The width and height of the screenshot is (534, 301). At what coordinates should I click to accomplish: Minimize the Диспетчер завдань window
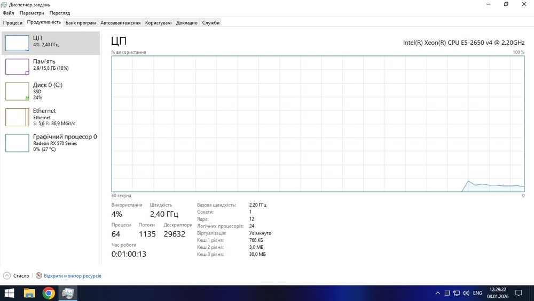click(x=489, y=4)
